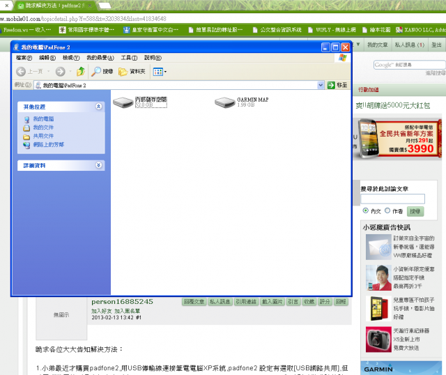This screenshot has width=446, height=375.
Task: Open the 說明(H) menu
Action: coord(153,58)
